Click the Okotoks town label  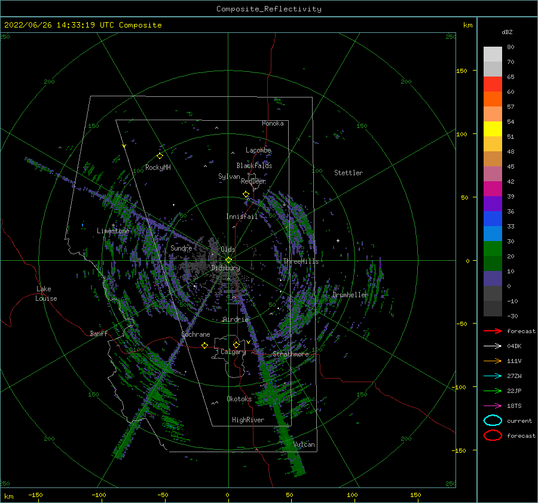239,399
